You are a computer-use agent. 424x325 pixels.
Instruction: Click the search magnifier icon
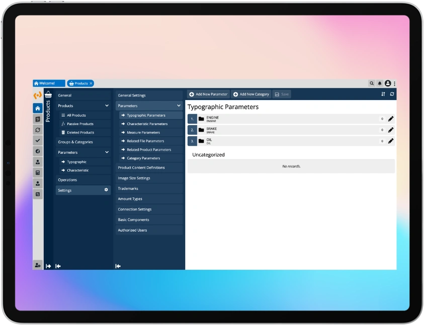tap(372, 83)
